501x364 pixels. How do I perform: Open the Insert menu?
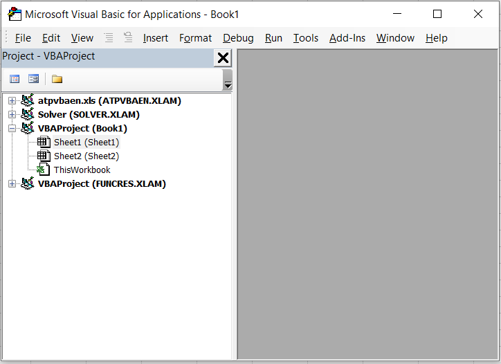155,38
